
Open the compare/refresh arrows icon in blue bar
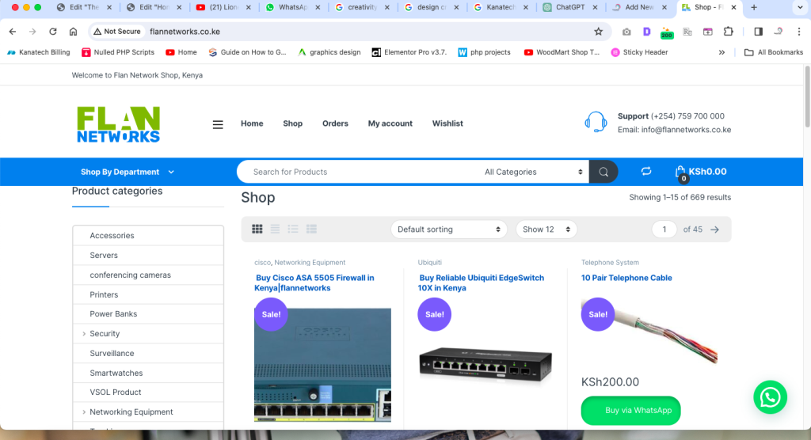pyautogui.click(x=646, y=171)
